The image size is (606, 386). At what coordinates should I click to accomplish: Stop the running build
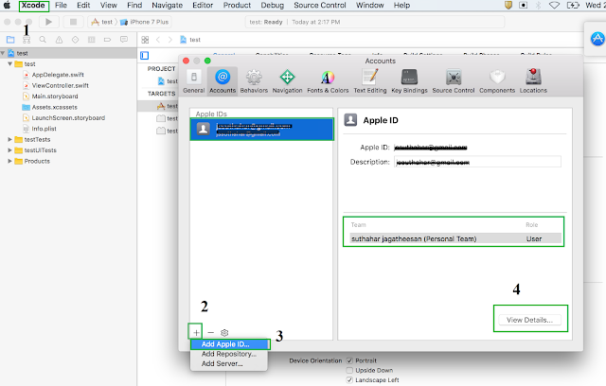tap(73, 22)
